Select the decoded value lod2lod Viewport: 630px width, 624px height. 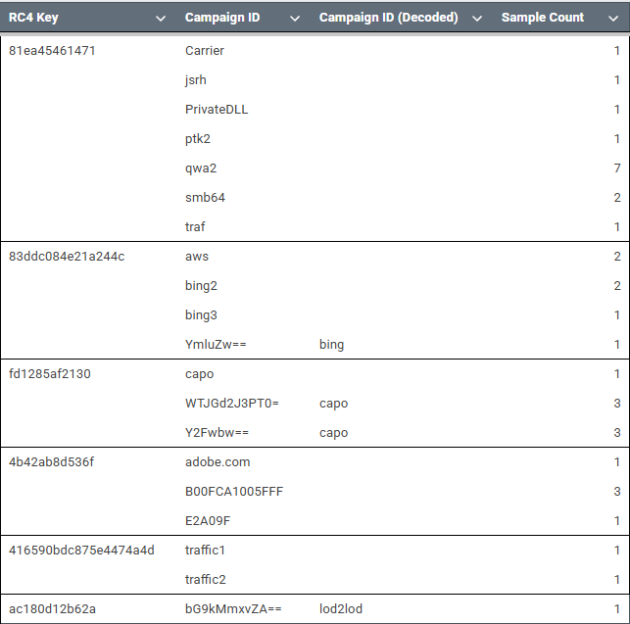pos(341,609)
